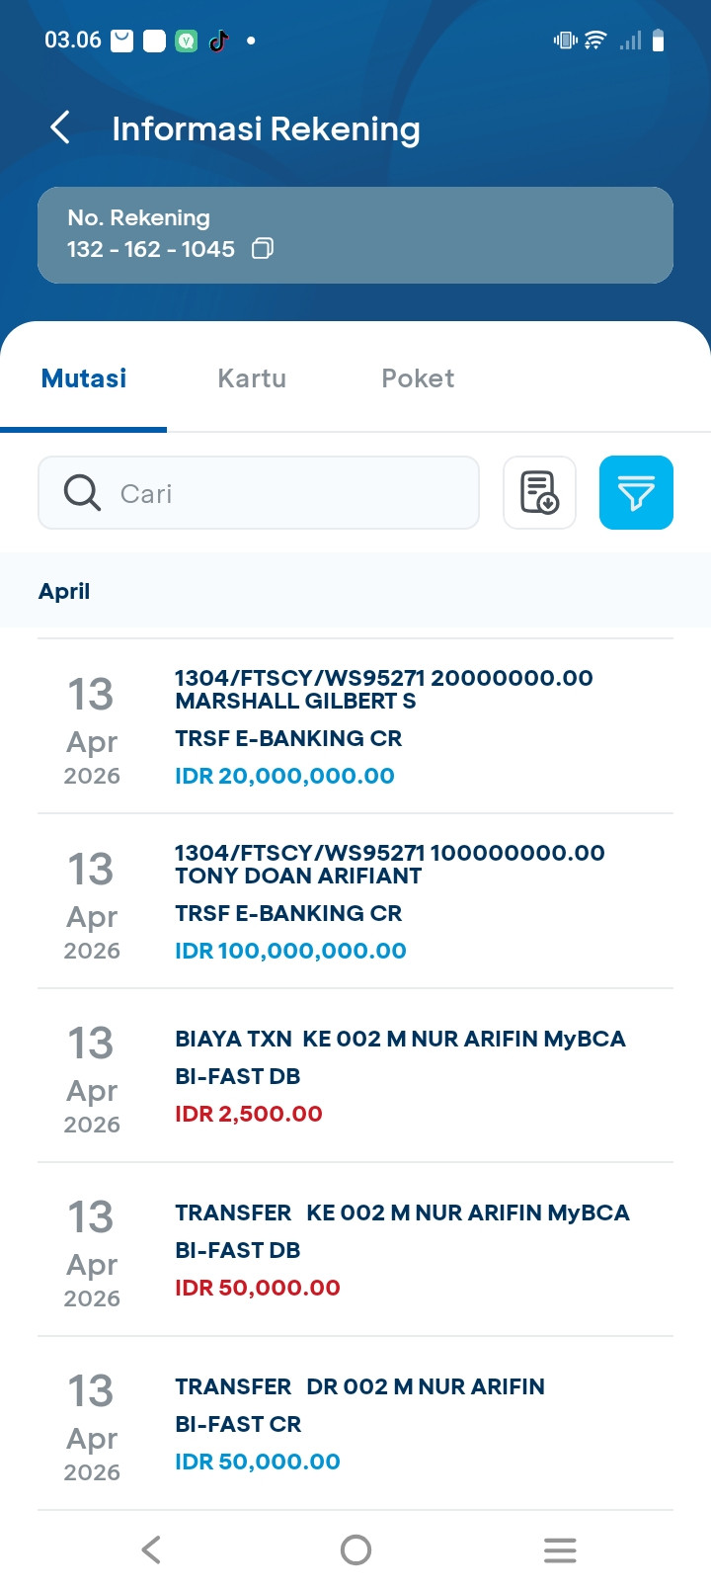Open the filter transactions button
Screen dimensions: 711x1589
[636, 492]
